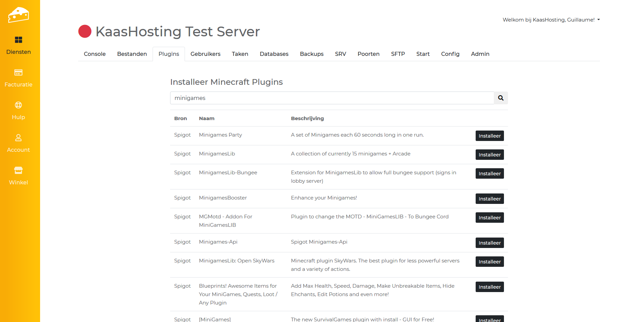Click the red server status indicator
Image resolution: width=636 pixels, height=322 pixels.
(x=85, y=32)
